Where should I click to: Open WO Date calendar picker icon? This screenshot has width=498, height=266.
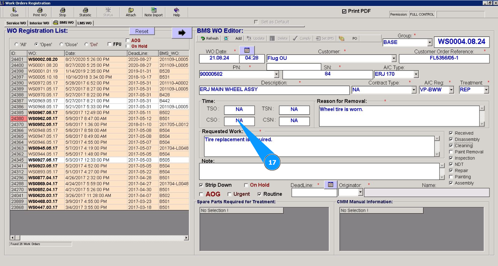[247, 50]
